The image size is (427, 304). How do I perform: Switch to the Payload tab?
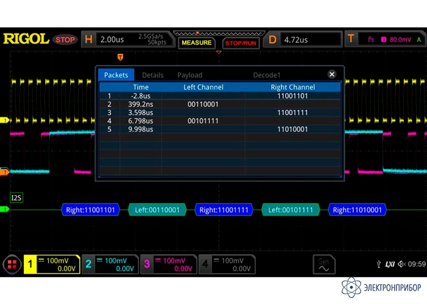[x=189, y=75]
